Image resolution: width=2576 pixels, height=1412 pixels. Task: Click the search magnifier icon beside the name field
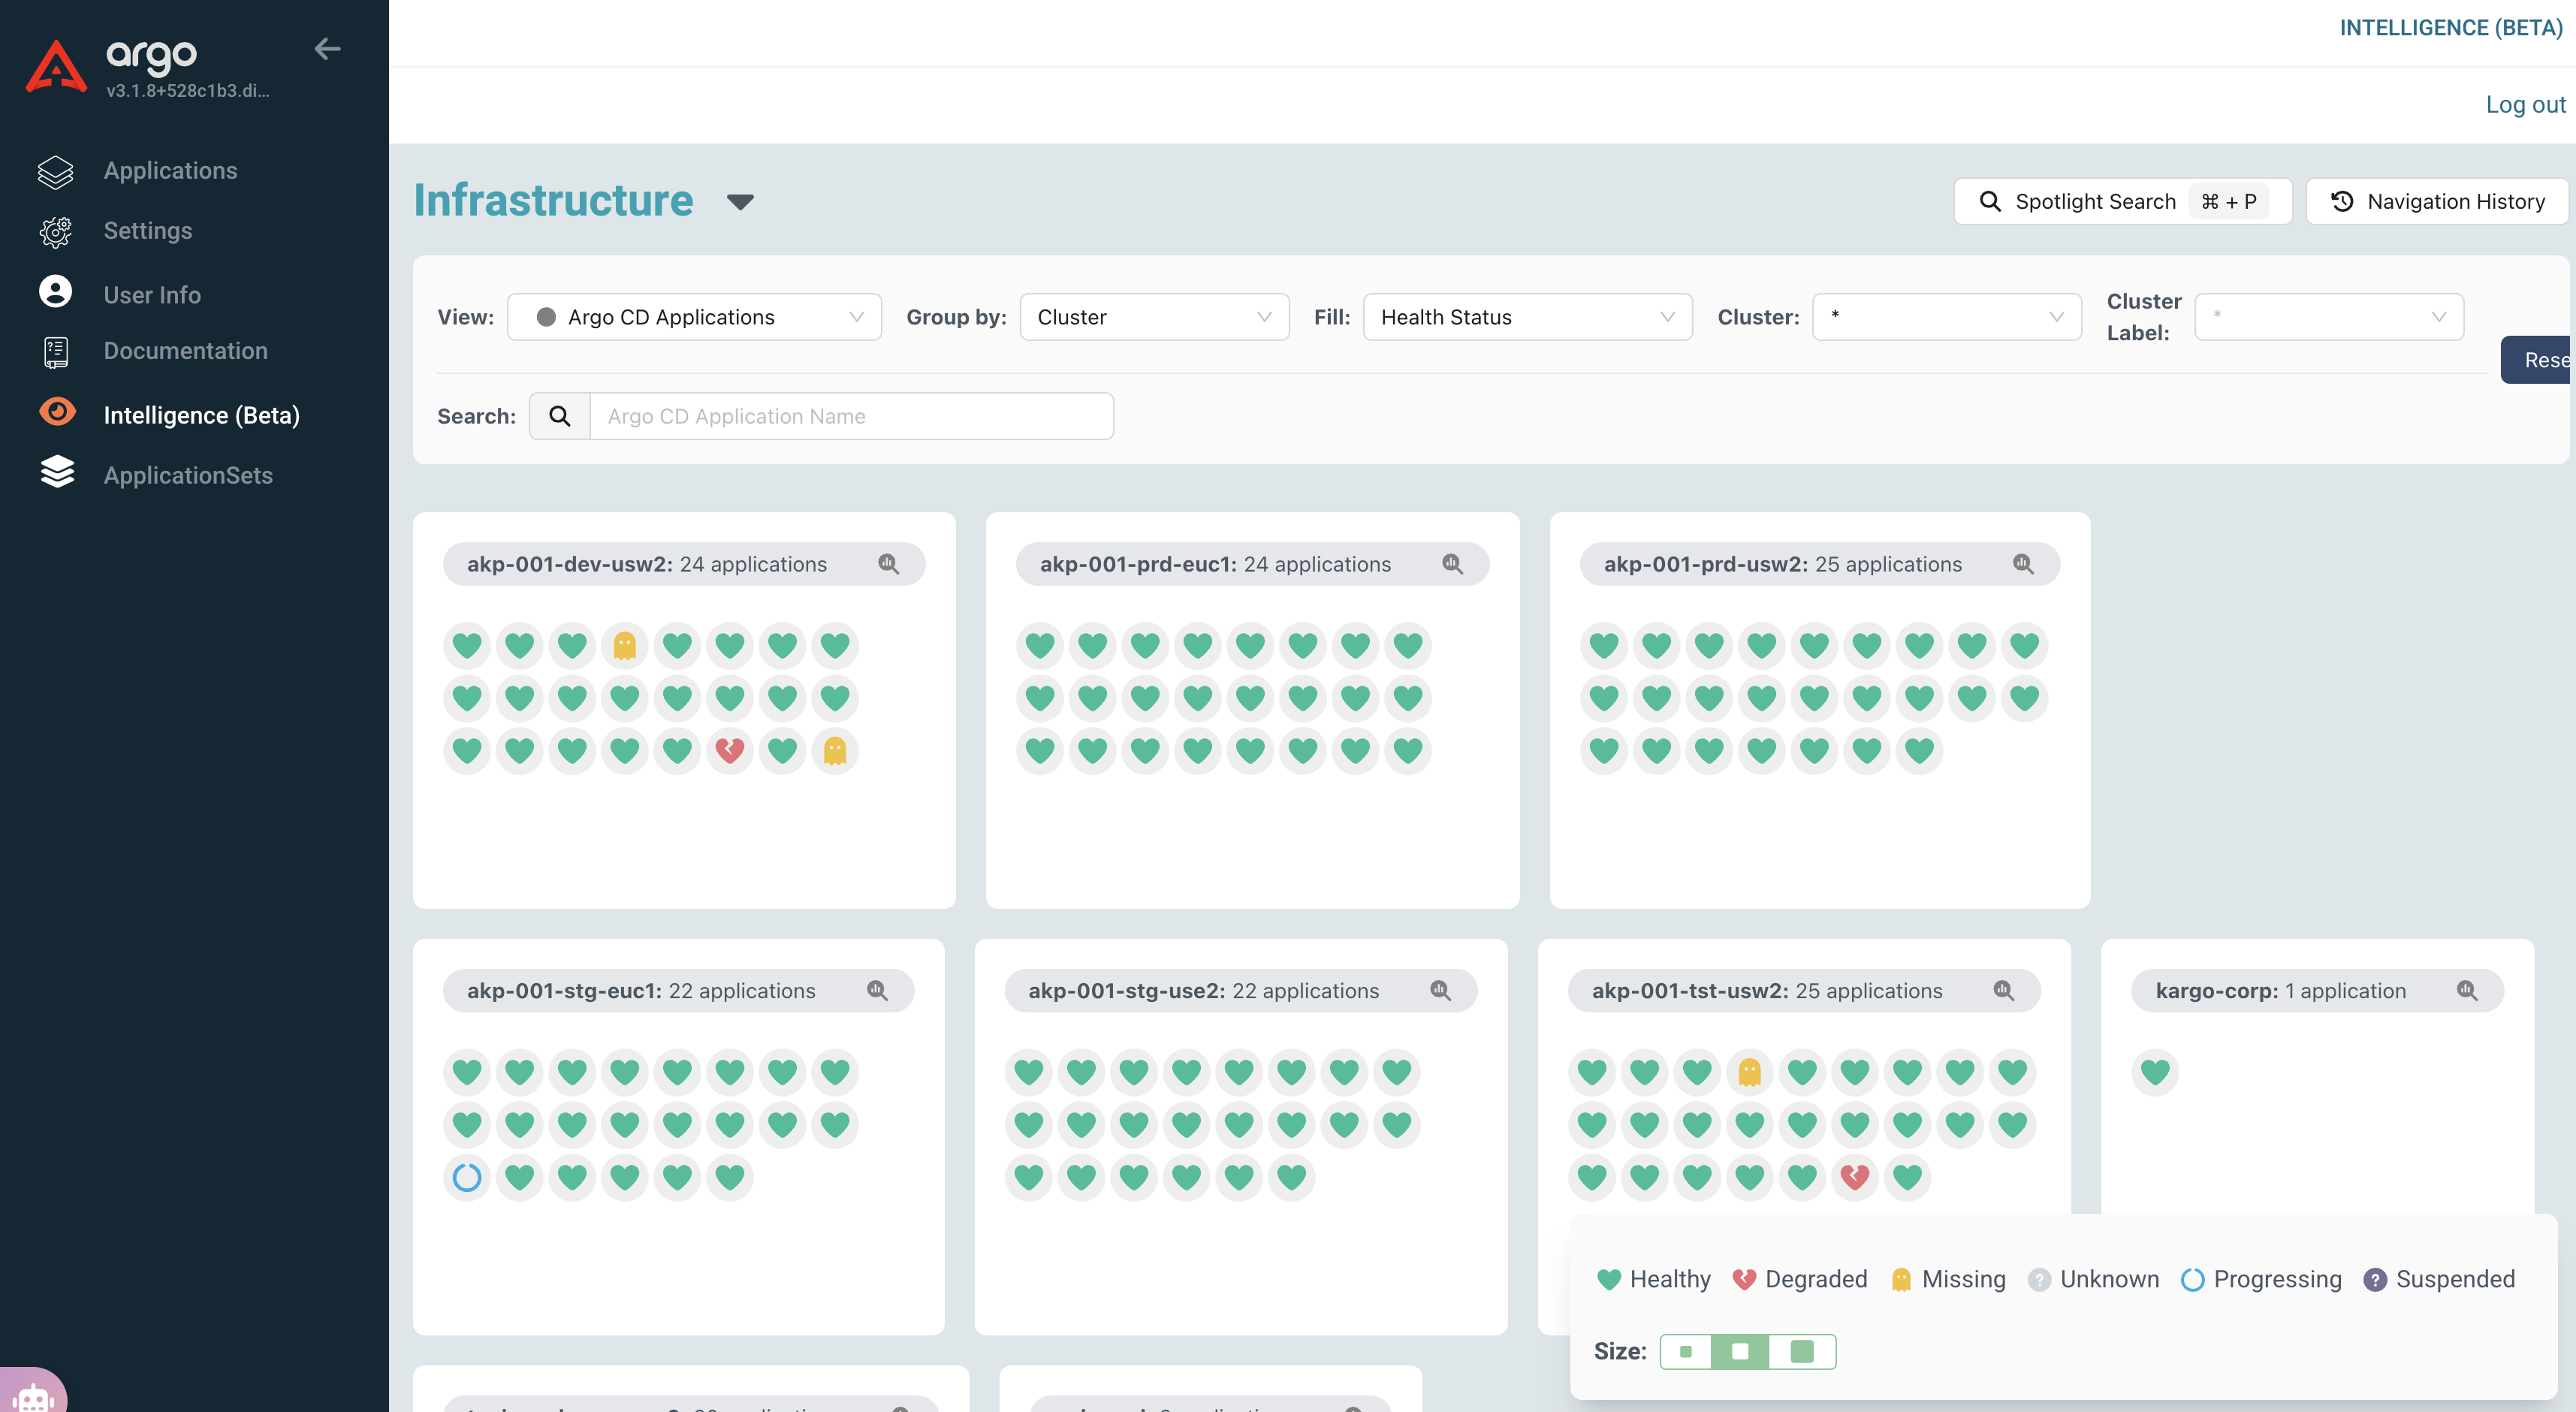pos(560,416)
